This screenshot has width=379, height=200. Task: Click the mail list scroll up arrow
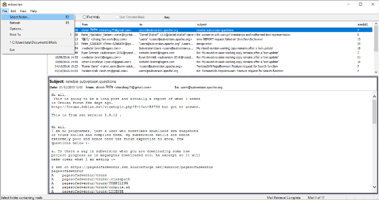(376, 24)
